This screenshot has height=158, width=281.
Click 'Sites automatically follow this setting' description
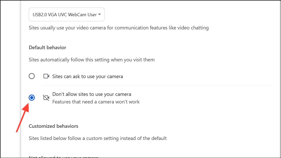[92, 60]
